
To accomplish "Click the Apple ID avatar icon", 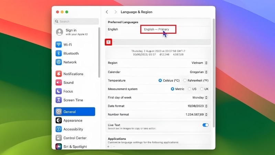I will coord(59,32).
